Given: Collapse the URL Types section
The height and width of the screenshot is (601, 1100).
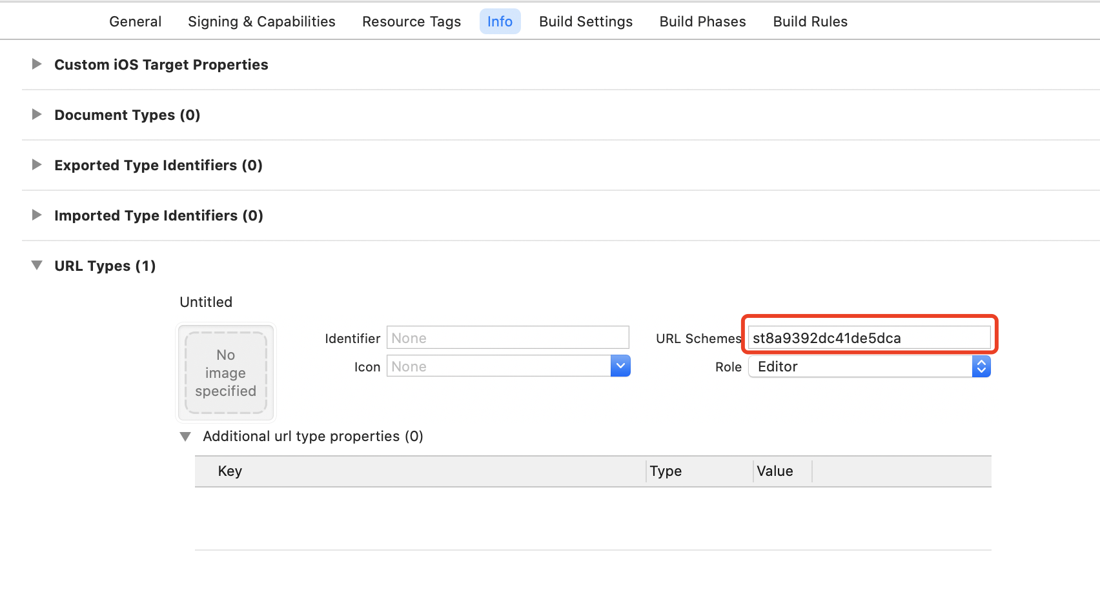Looking at the screenshot, I should 37,266.
